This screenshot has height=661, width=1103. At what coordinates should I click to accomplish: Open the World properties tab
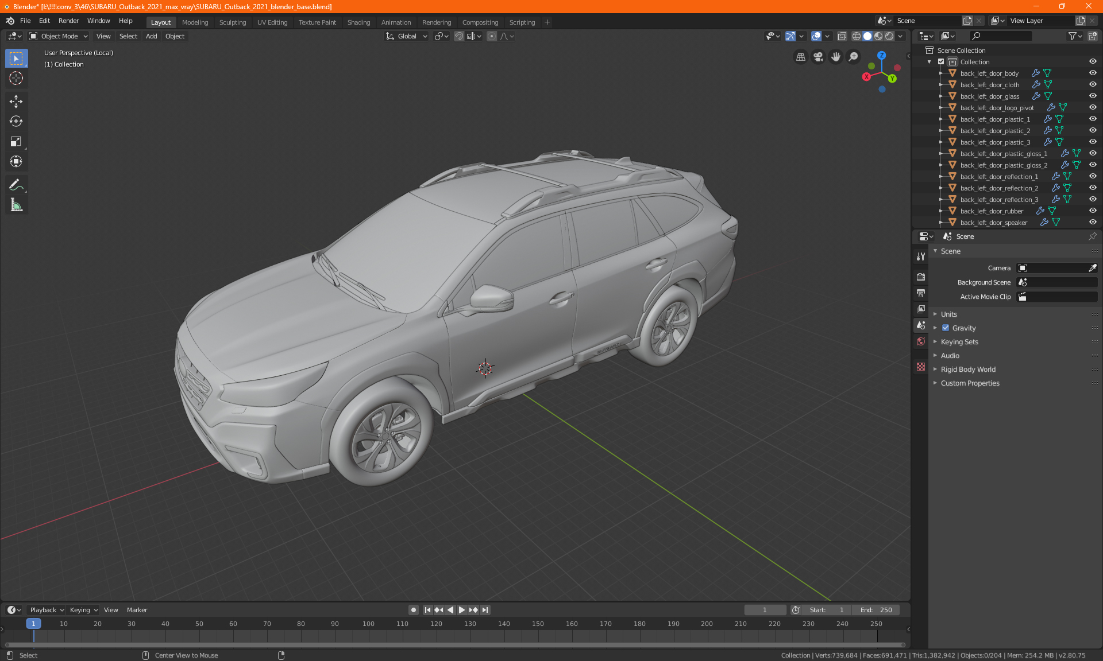click(921, 341)
